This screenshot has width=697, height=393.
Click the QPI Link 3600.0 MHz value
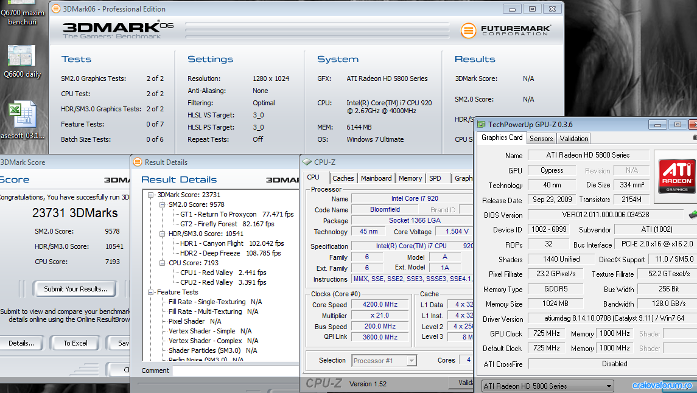click(380, 338)
